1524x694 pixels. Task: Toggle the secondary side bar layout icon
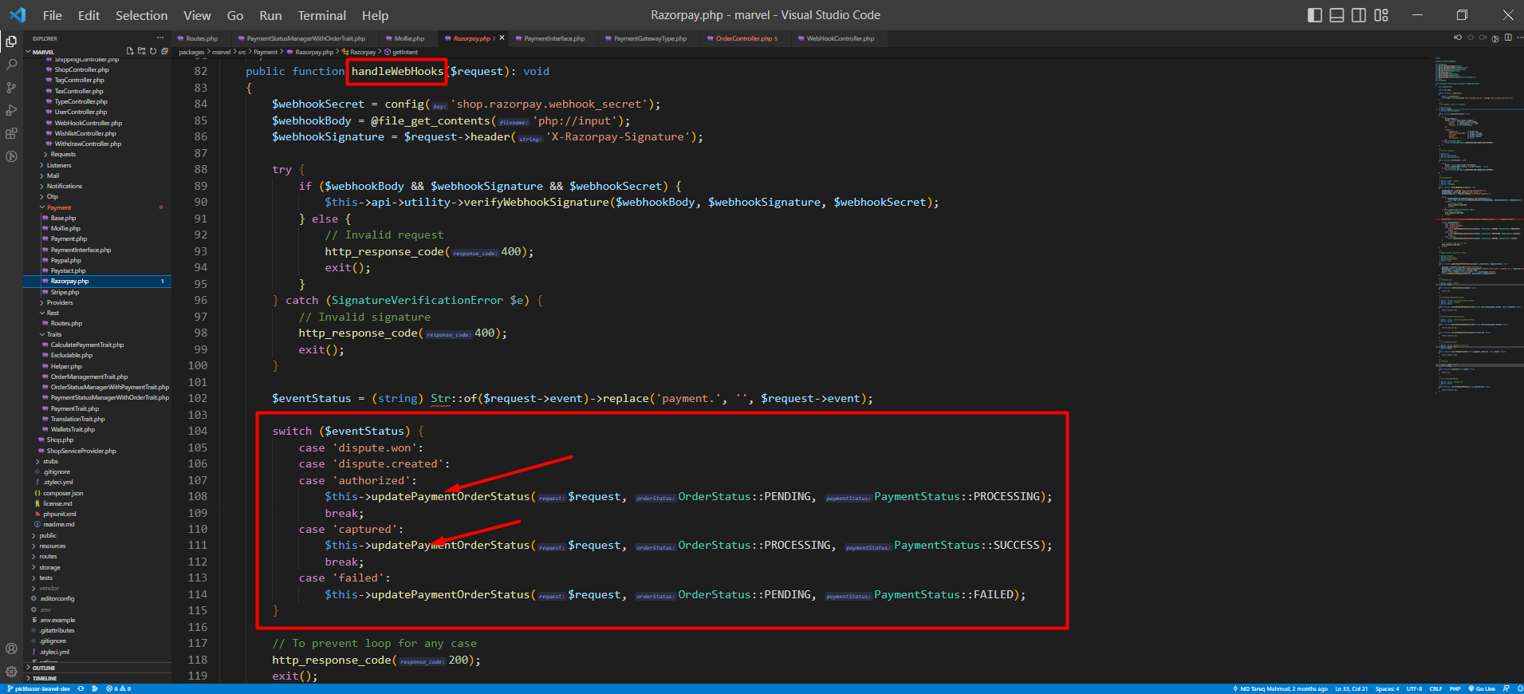(1359, 15)
